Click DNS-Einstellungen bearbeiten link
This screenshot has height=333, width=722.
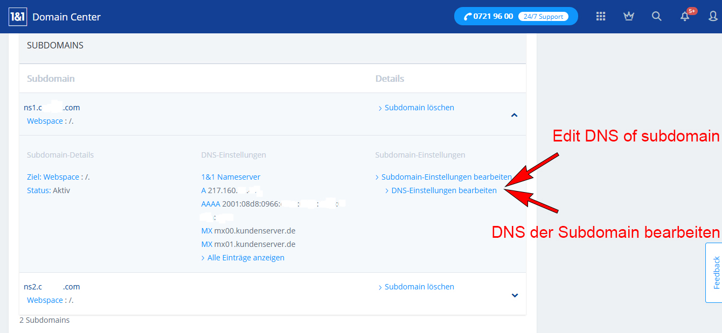443,190
